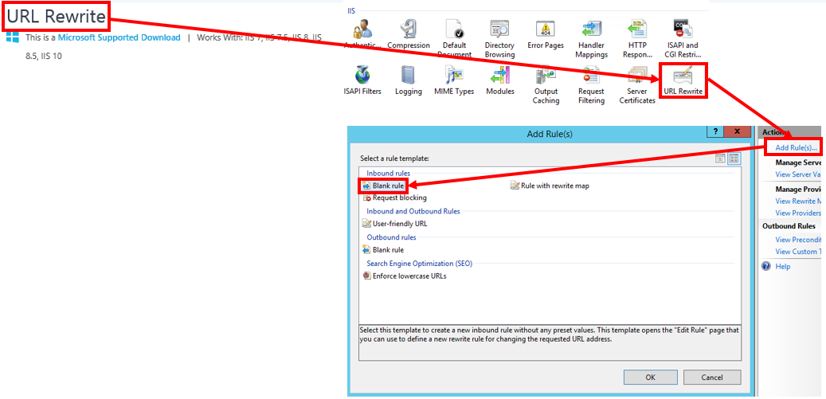Open Handler Mappings
This screenshot has height=399, width=826.
(x=591, y=39)
